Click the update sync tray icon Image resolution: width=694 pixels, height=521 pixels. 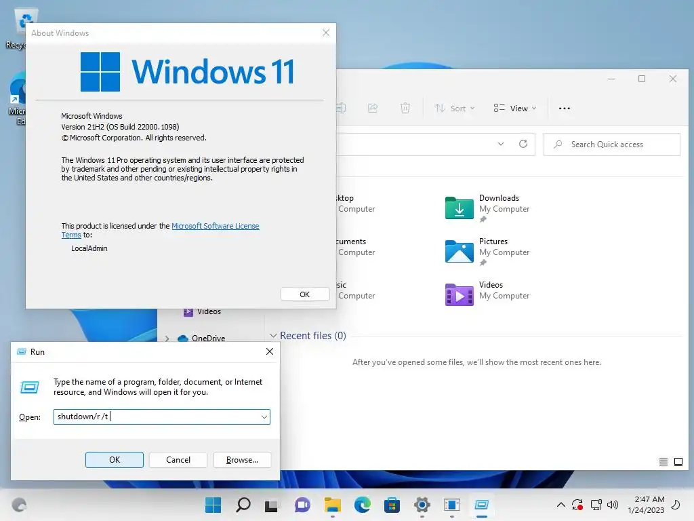click(577, 505)
